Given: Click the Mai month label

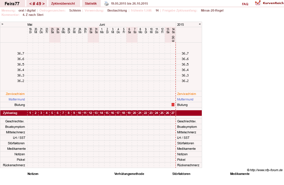Looking at the screenshot, I should click(30, 25).
